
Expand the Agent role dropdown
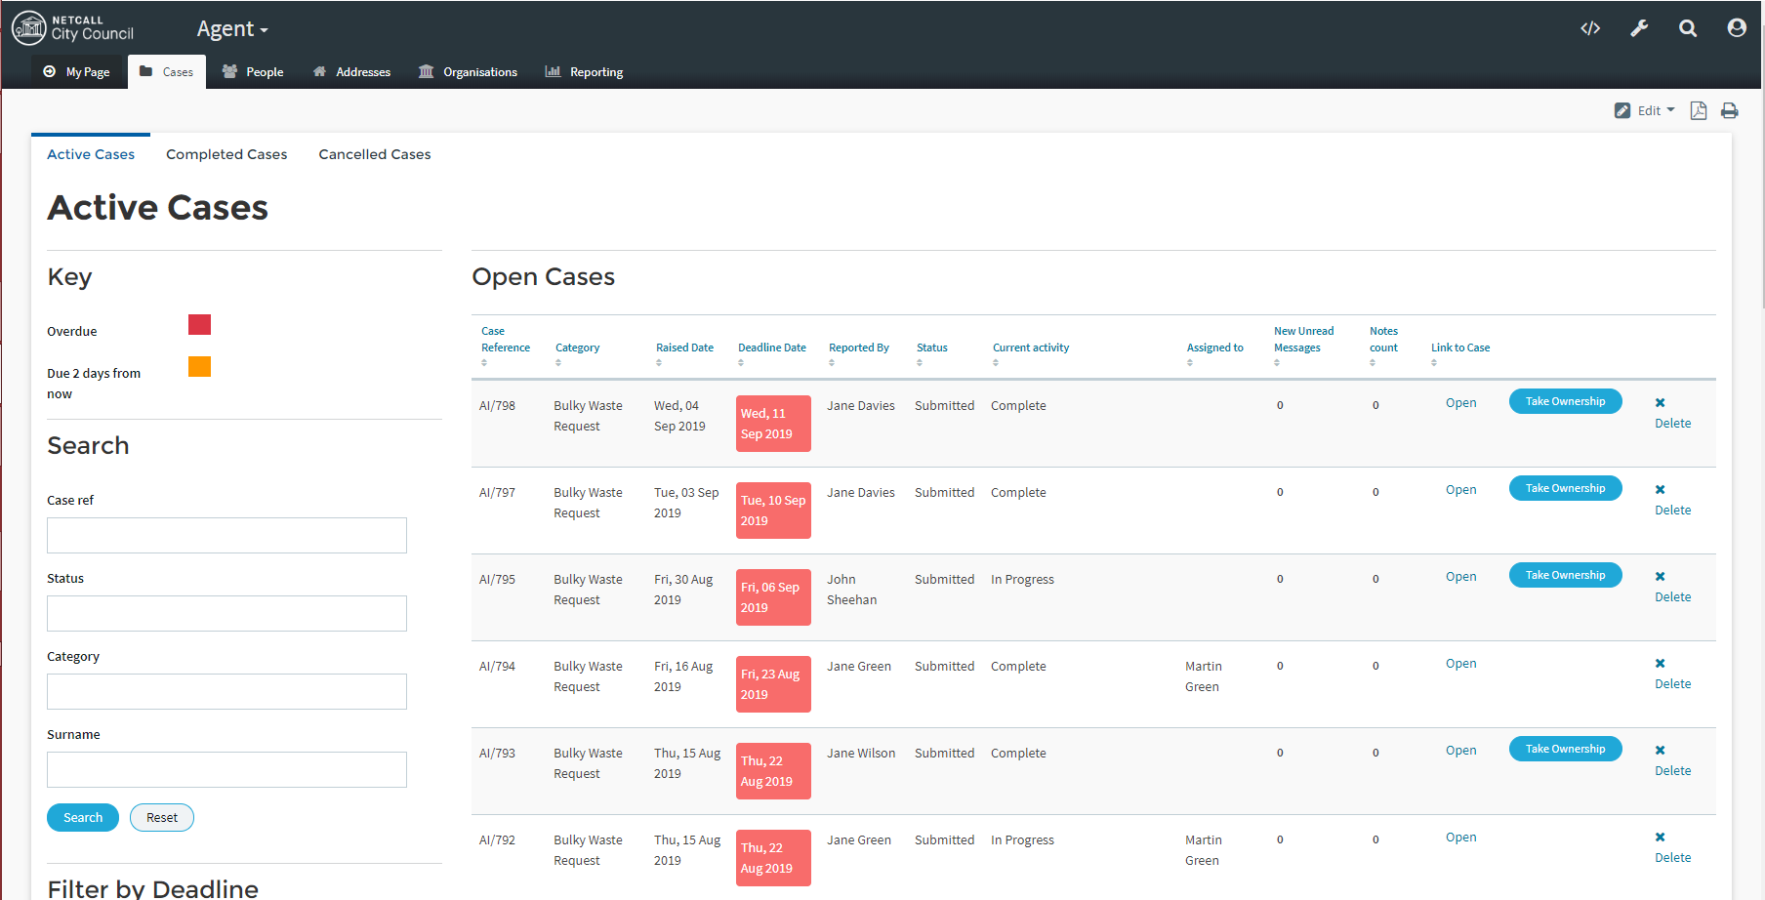pyautogui.click(x=232, y=29)
